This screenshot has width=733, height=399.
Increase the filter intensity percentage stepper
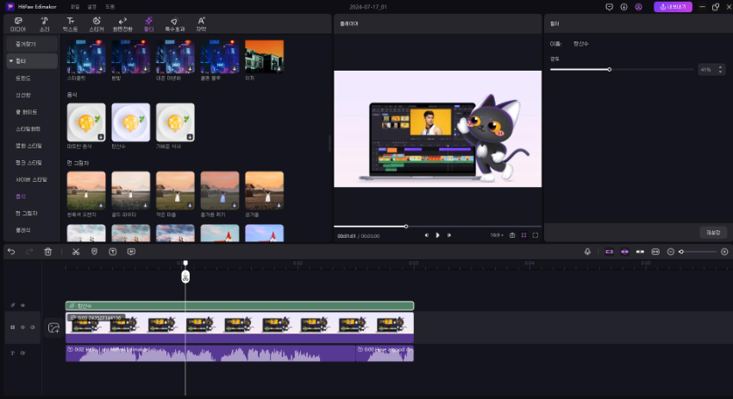[x=720, y=67]
